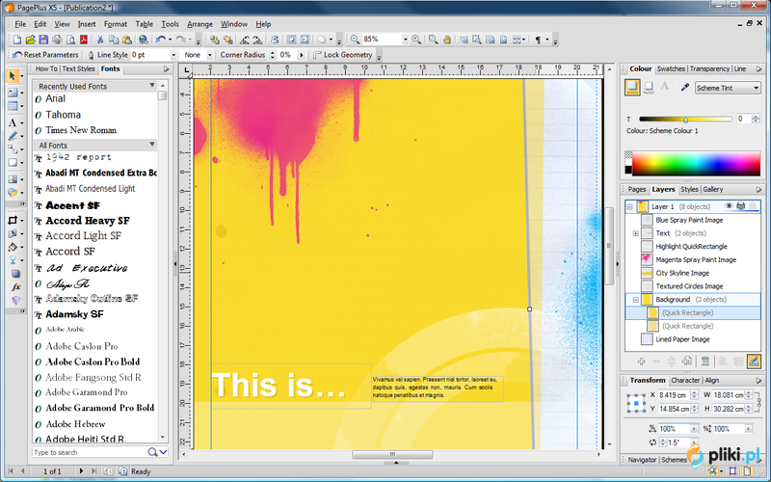Viewport: 771px width, 482px height.
Task: Switch to the Text Styles tab
Action: point(78,68)
